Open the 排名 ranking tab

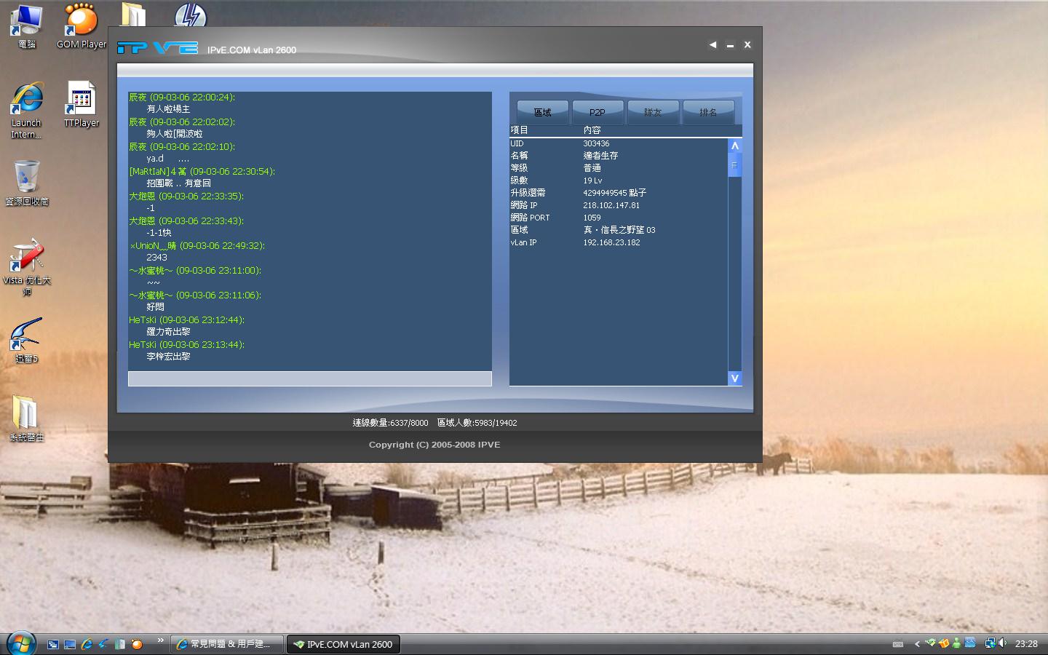point(708,112)
